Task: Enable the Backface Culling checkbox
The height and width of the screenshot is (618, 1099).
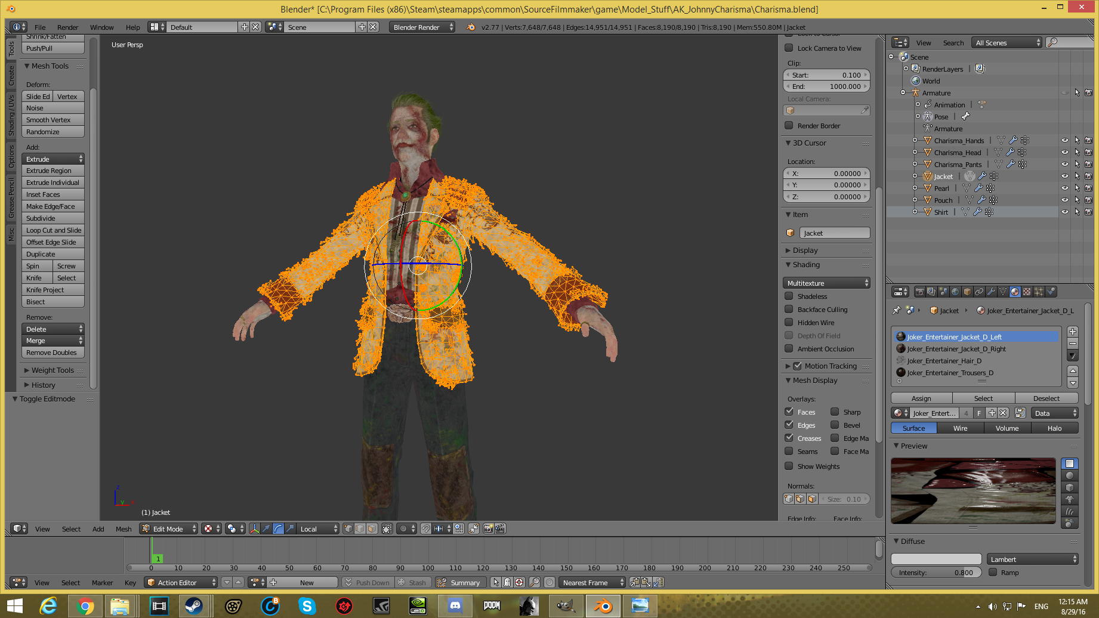Action: click(x=789, y=309)
